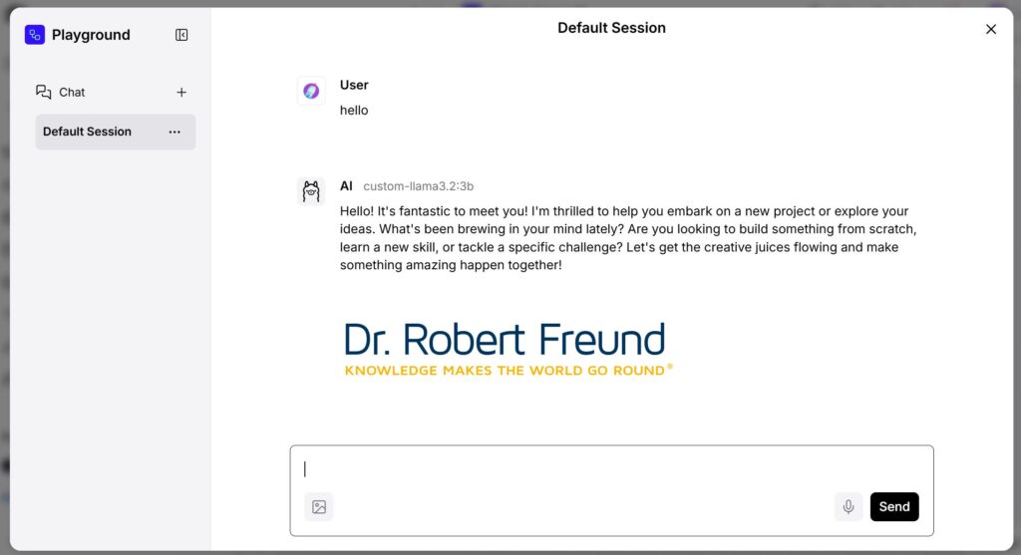Click the Playground logo icon
The image size is (1021, 555).
pos(35,35)
